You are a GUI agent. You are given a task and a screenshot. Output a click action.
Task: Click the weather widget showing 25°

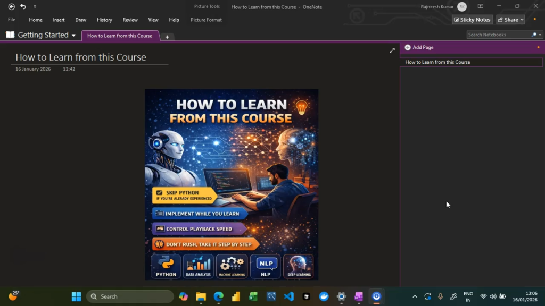14,296
